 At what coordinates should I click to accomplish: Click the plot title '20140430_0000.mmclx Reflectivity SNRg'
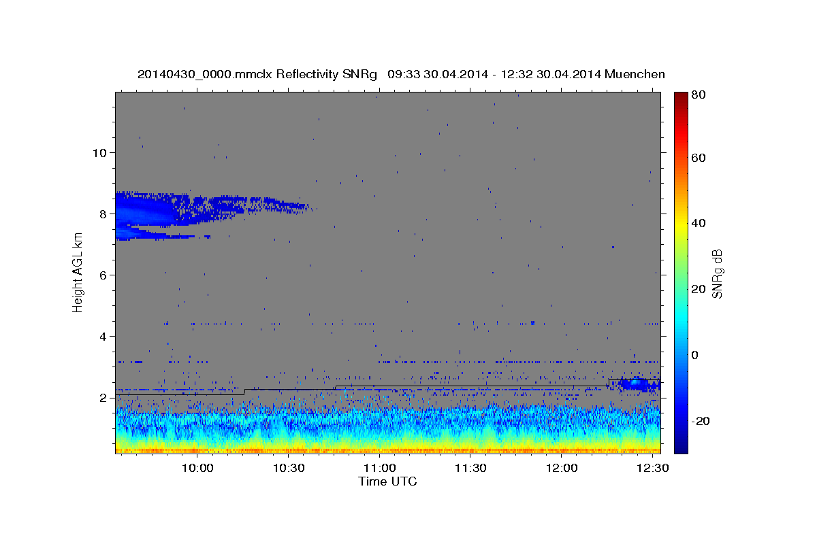pos(257,74)
